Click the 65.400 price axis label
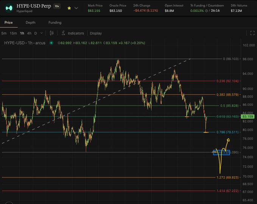257x204 pixels. tap(248, 200)
